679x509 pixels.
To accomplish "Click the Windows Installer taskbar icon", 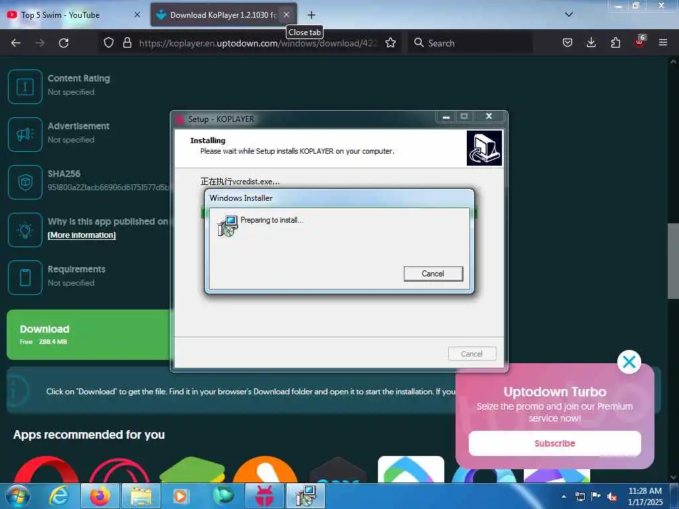I will coord(306,496).
